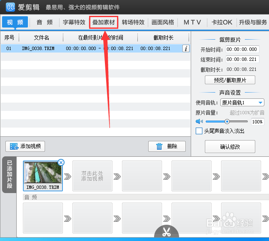Click the 开始时间 input field
The image size is (269, 241).
(x=242, y=49)
